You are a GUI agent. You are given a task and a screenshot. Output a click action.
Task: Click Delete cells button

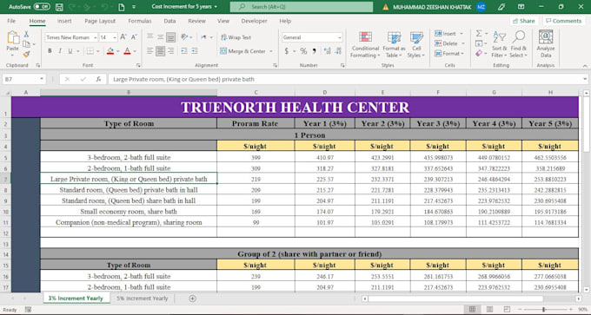(446, 43)
